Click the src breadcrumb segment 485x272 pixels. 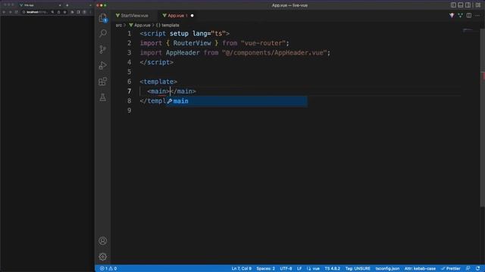click(119, 25)
